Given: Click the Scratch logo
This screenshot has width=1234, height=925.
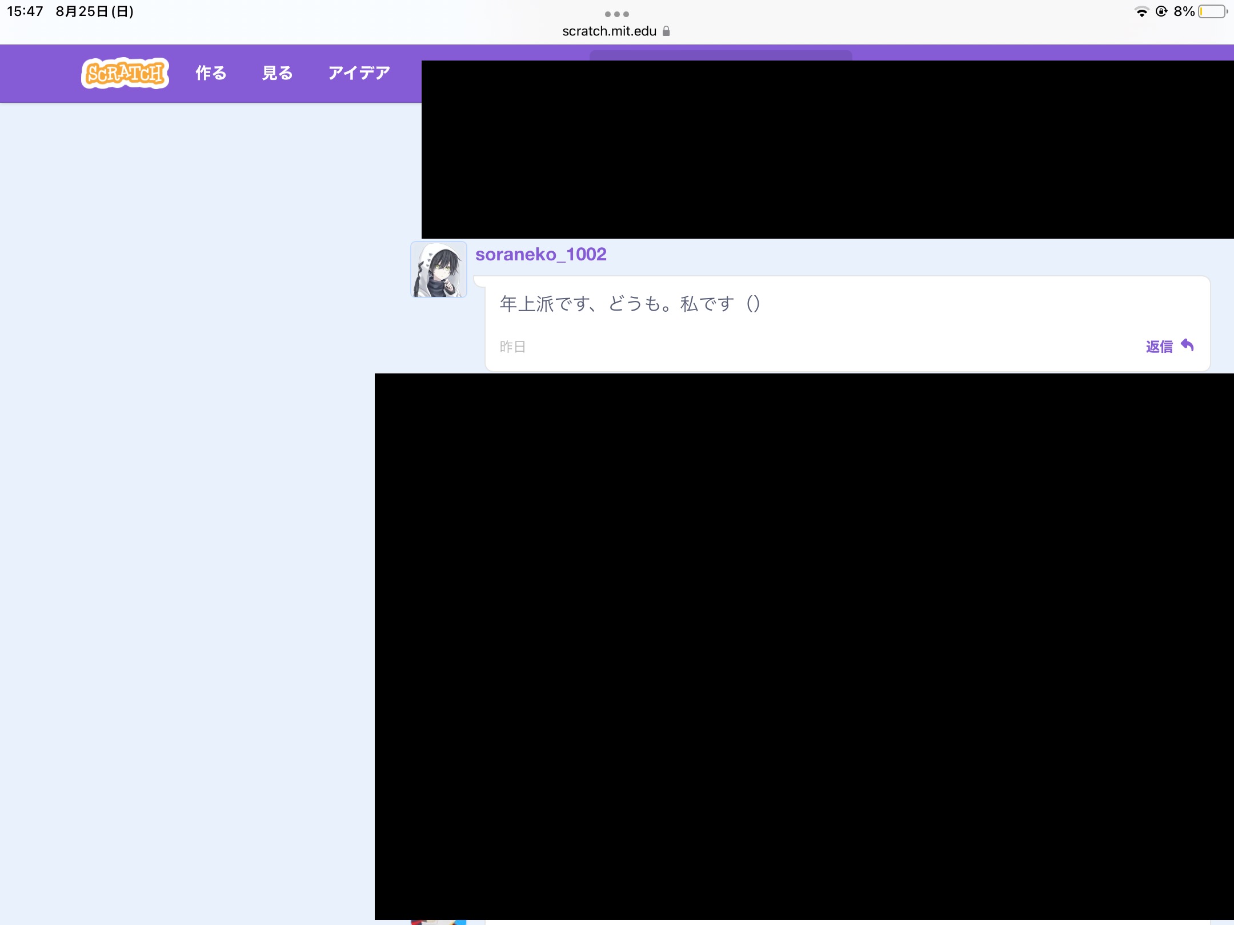Looking at the screenshot, I should (125, 73).
